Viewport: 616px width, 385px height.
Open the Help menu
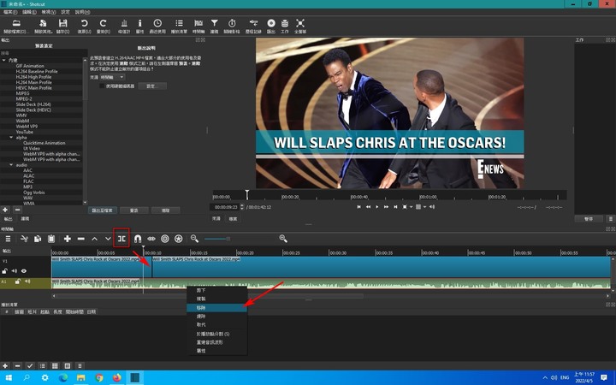coord(82,12)
